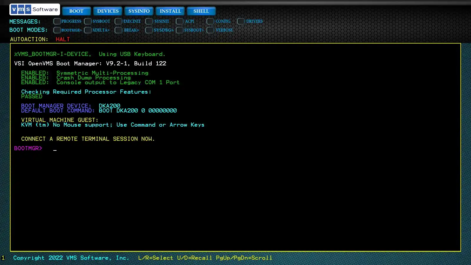The width and height of the screenshot is (471, 265).
Task: Click the 'VSI OpenVMS Boot Manager: V9.2-1' line
Action: (x=90, y=64)
